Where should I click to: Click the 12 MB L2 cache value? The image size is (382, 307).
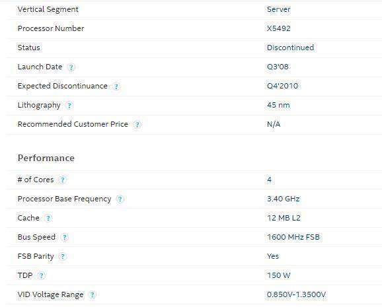[284, 218]
